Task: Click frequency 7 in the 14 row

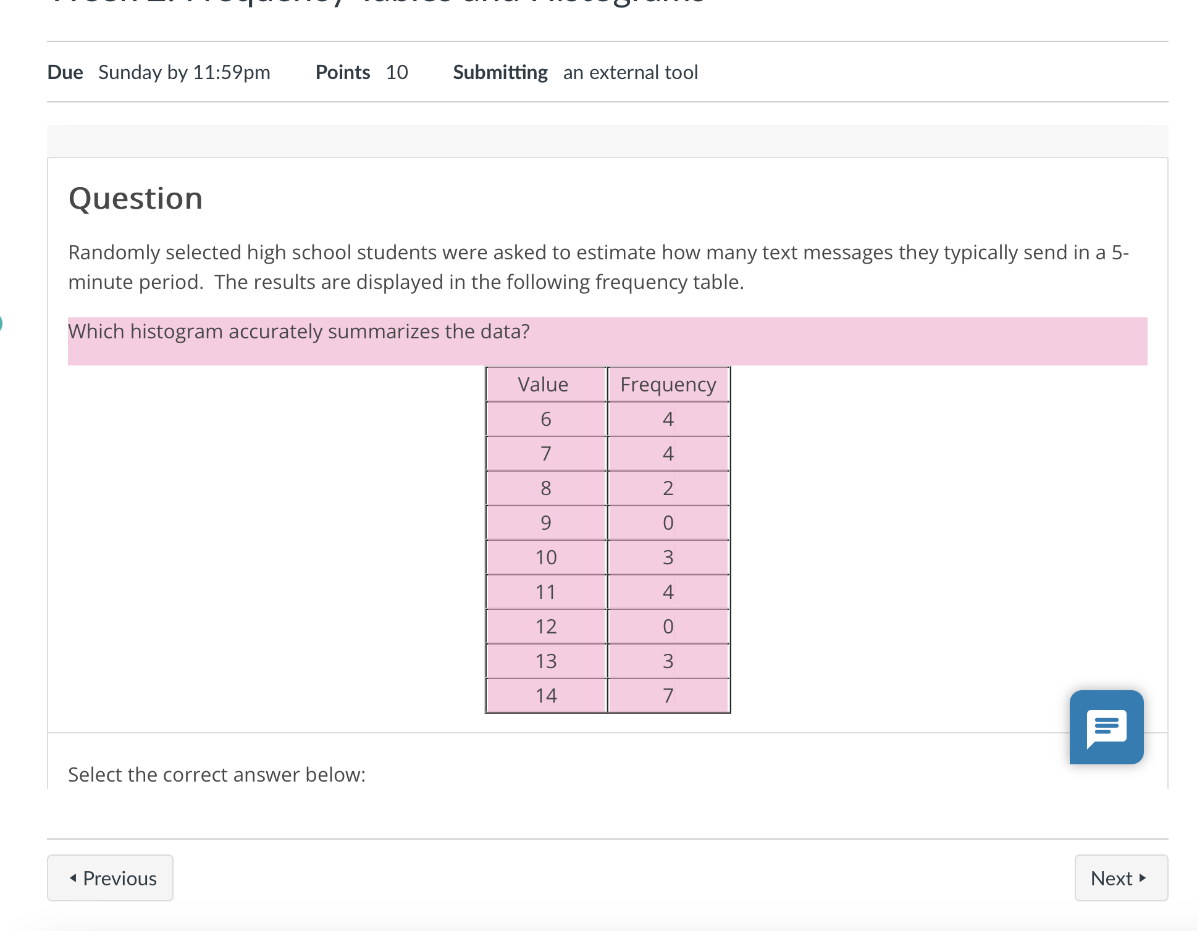Action: [x=668, y=696]
